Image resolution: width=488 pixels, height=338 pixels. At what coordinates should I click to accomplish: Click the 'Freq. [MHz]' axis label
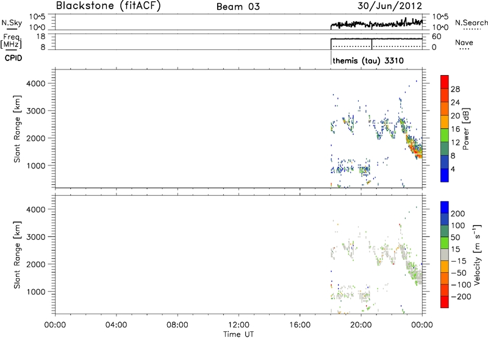click(12, 41)
